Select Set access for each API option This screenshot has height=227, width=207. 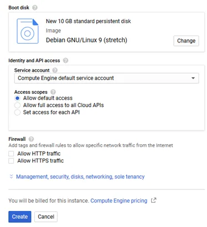pyautogui.click(x=17, y=112)
